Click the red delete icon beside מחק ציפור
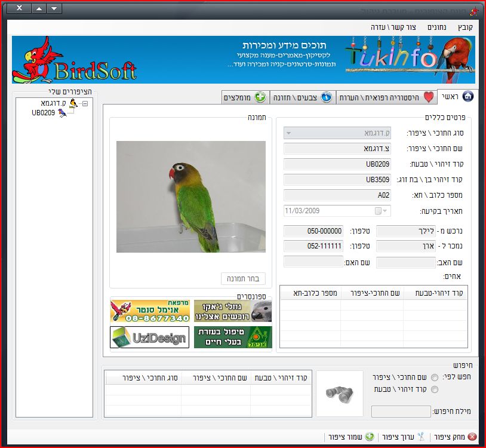Screen dimensions: 486x448 472,437
